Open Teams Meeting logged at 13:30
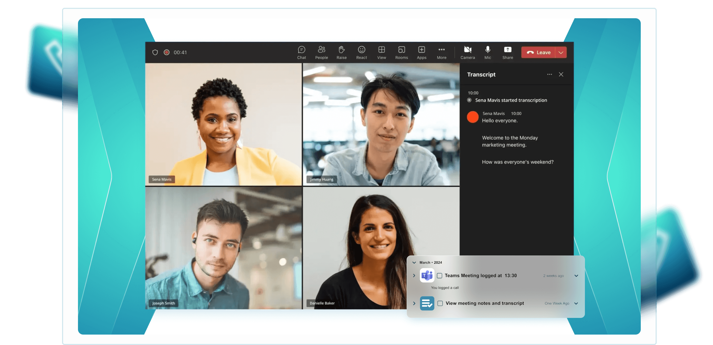This screenshot has height=345, width=713. pos(480,276)
